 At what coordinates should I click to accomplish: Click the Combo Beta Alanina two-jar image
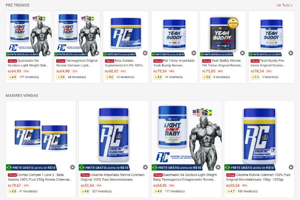click(x=41, y=135)
